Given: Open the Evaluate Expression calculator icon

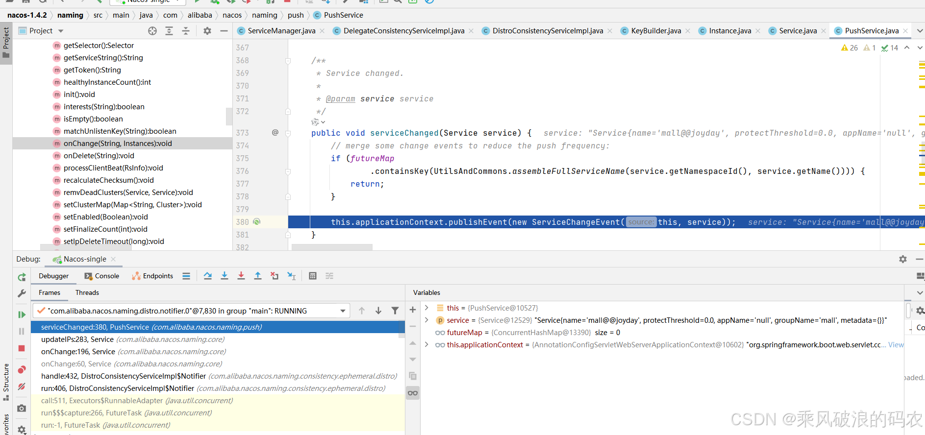Looking at the screenshot, I should coord(313,276).
